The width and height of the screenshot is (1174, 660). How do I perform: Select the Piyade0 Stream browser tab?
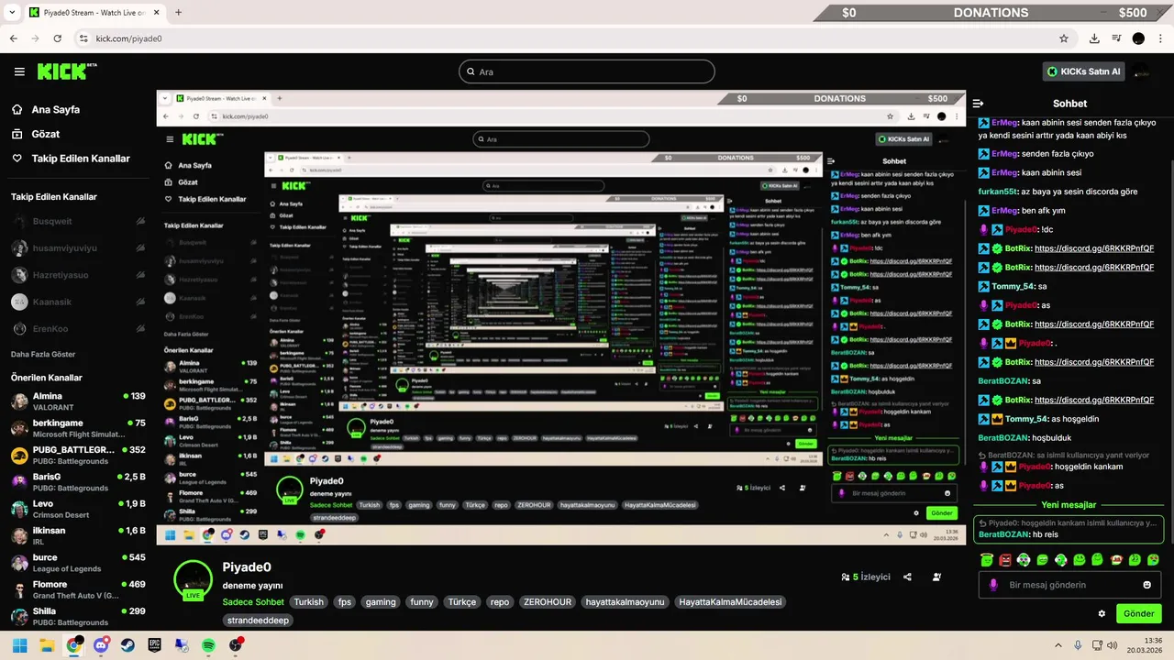(93, 12)
